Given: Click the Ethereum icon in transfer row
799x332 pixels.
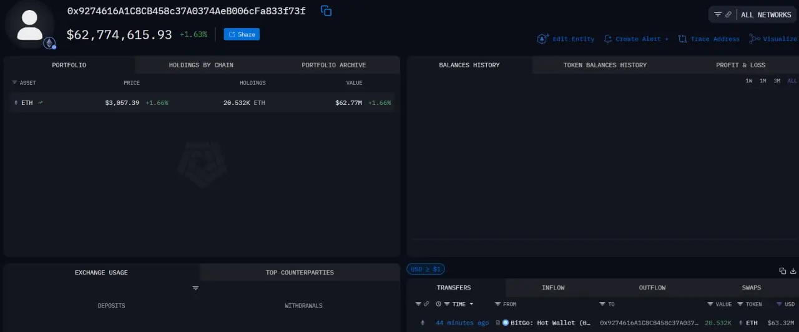Looking at the screenshot, I should click(x=423, y=323).
